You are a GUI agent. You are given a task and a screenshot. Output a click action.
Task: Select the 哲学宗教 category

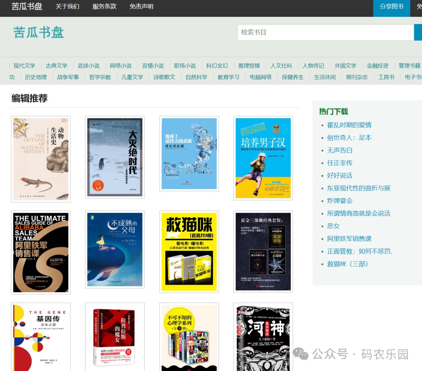(100, 77)
